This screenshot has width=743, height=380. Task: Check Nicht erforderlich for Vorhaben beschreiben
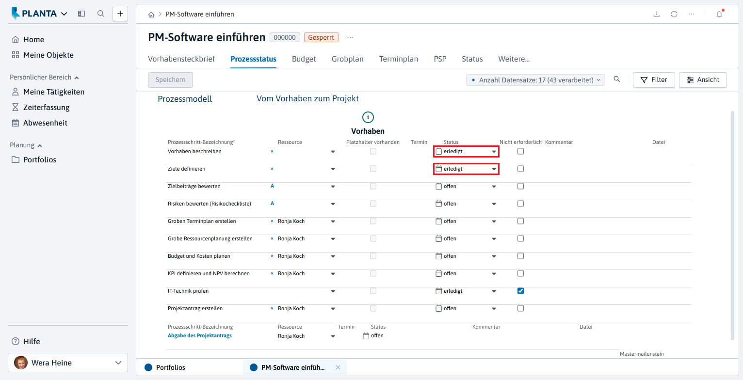[520, 151]
